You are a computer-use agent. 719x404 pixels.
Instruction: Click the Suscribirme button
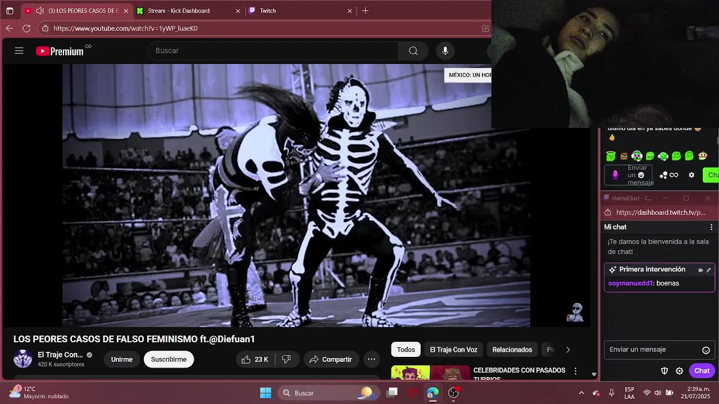(x=169, y=360)
